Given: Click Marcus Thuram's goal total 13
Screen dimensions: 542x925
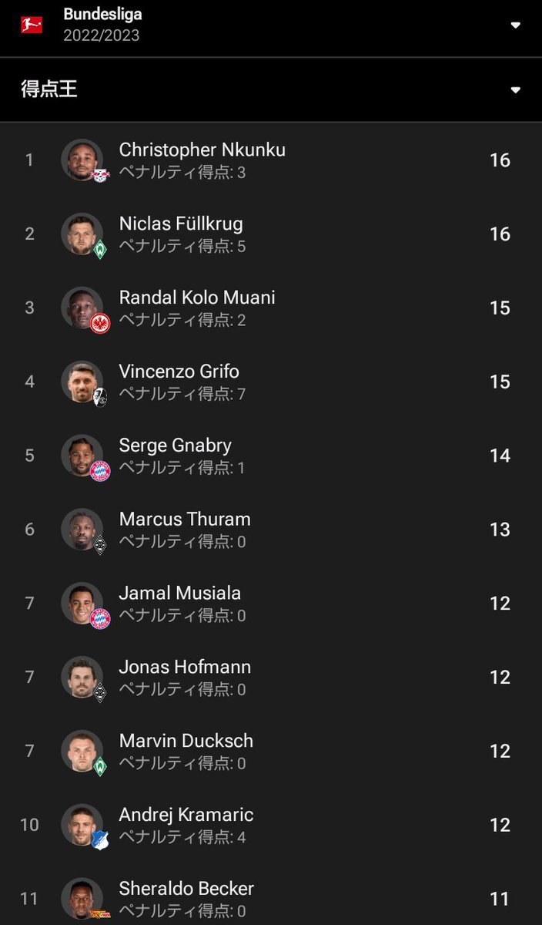Looking at the screenshot, I should [500, 530].
